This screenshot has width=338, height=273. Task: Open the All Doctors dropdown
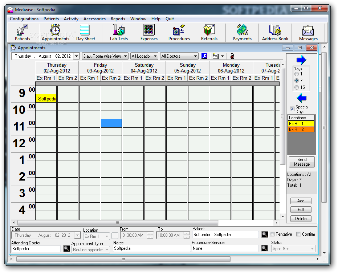(x=179, y=56)
